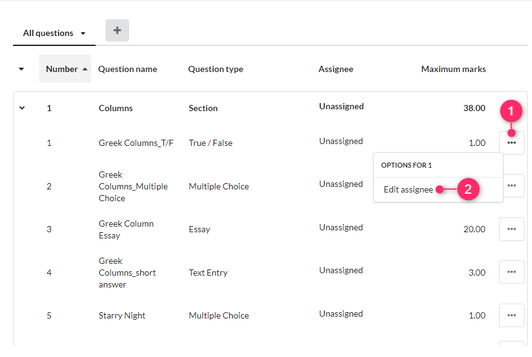Select the Greek Column Essay question row
The height and width of the screenshot is (357, 532).
[x=126, y=229]
